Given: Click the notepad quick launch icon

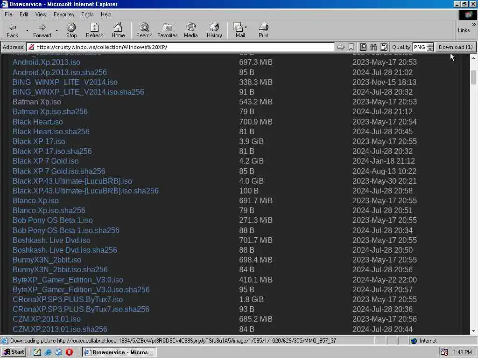Looking at the screenshot, I should coord(37,352).
